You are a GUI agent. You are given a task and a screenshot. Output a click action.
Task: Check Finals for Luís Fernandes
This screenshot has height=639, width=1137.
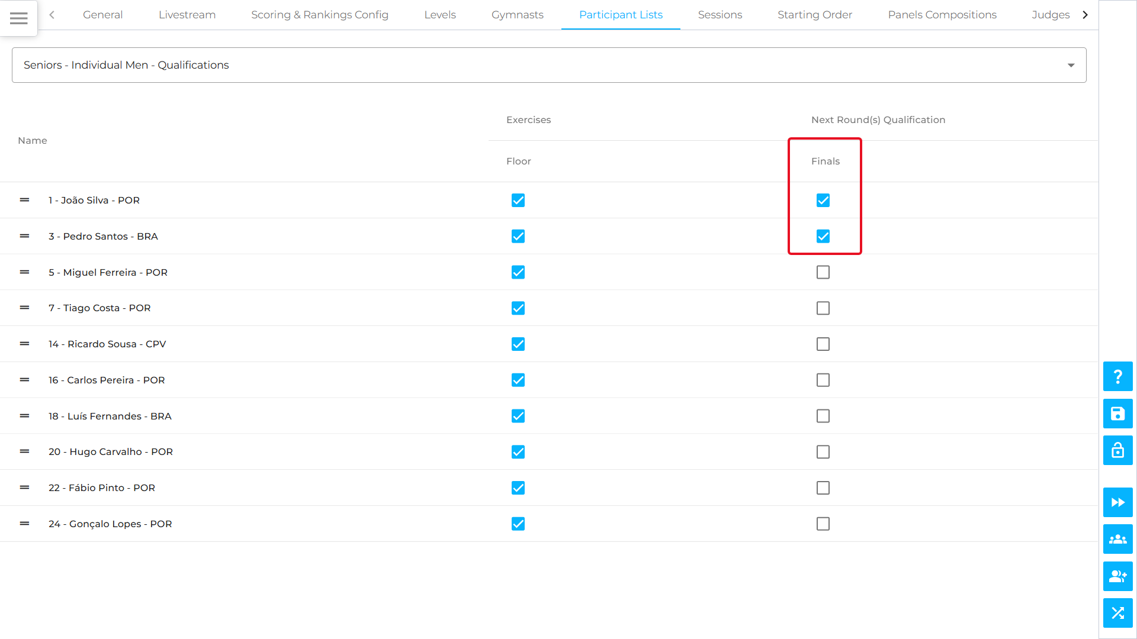pyautogui.click(x=823, y=416)
